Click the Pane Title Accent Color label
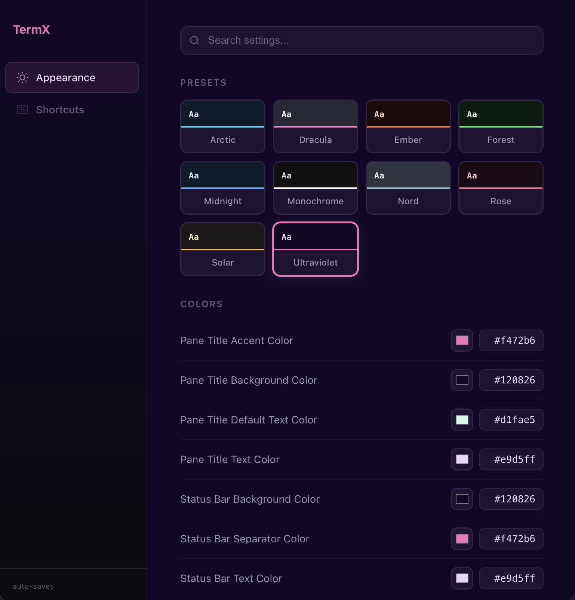Image resolution: width=575 pixels, height=600 pixels. (x=237, y=340)
